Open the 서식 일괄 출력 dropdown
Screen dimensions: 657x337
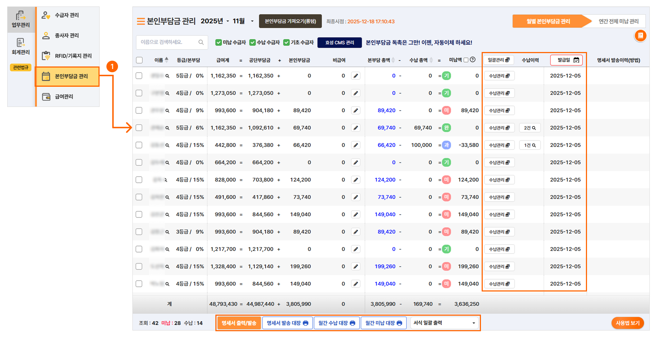point(444,323)
